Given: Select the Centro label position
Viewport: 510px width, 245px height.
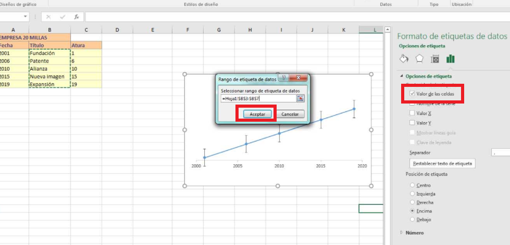Looking at the screenshot, I should coord(413,185).
